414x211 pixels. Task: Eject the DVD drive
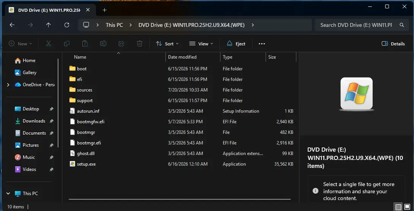[236, 43]
